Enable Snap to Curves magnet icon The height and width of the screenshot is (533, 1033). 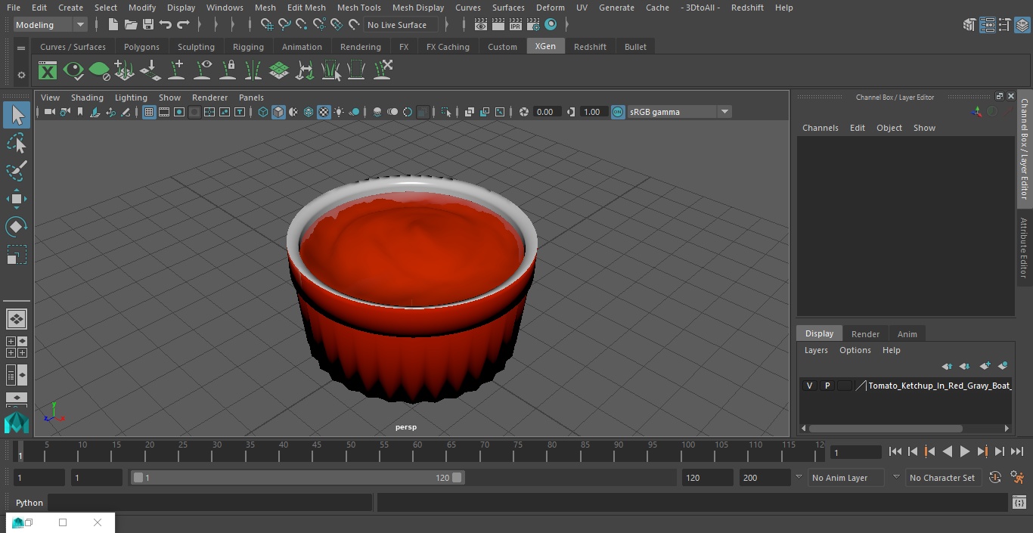pyautogui.click(x=284, y=25)
